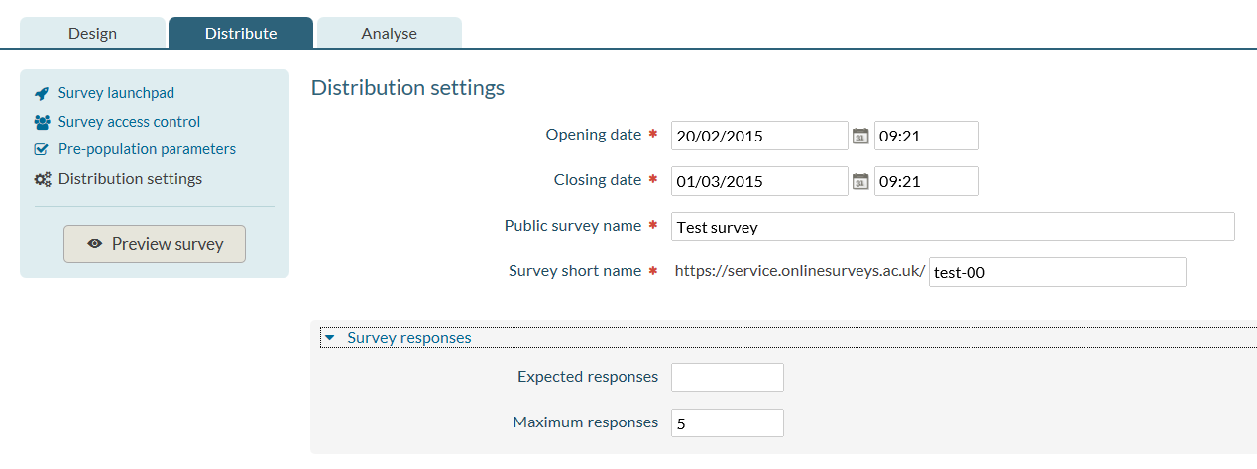
Task: Click the eye icon on Preview survey
Action: tap(95, 244)
